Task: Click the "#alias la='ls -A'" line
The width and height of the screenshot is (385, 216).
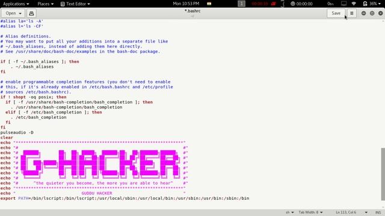Action: [x=22, y=21]
